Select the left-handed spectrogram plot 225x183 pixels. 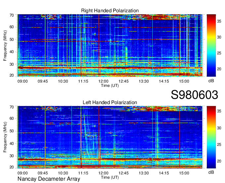110,137
